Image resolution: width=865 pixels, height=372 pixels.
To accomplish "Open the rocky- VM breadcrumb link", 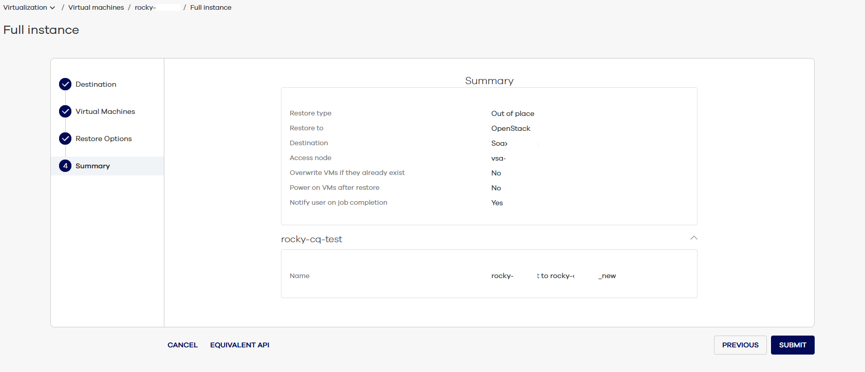I will (x=145, y=8).
